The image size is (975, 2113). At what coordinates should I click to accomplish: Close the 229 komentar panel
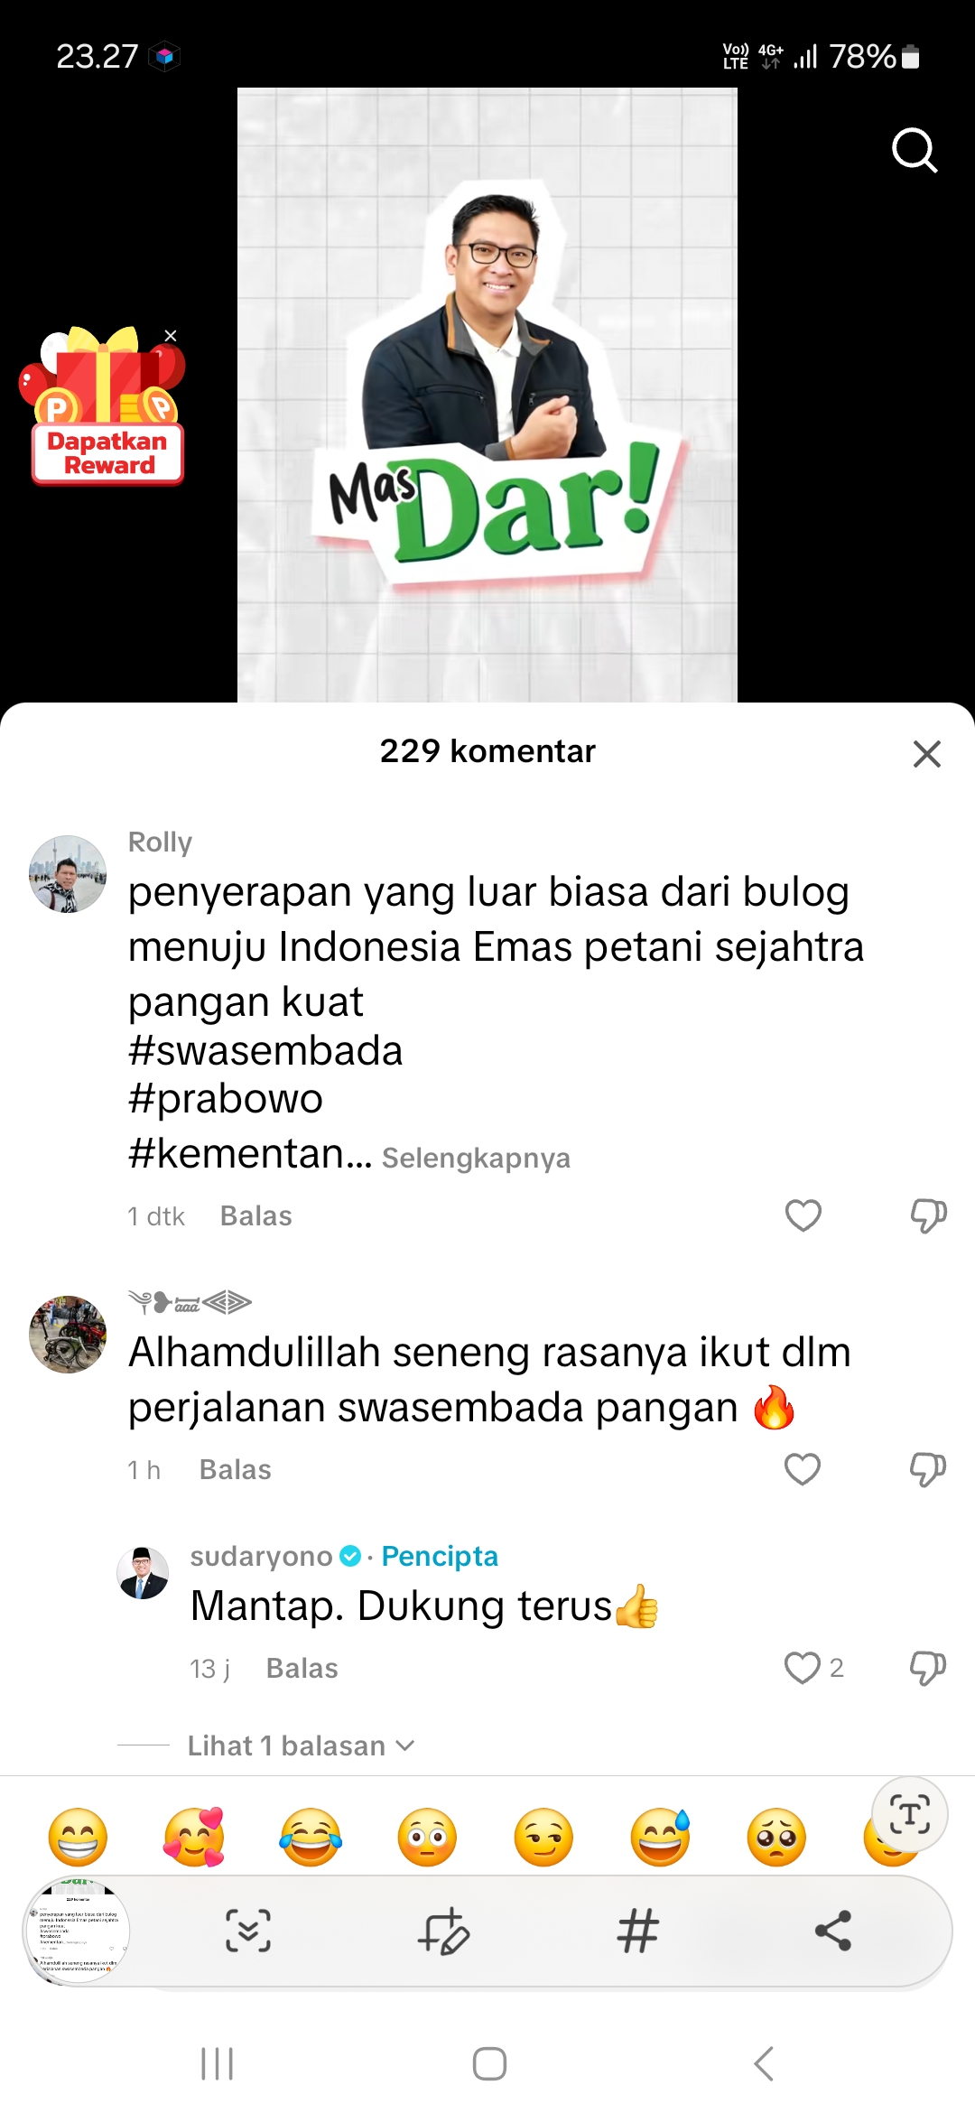point(927,753)
